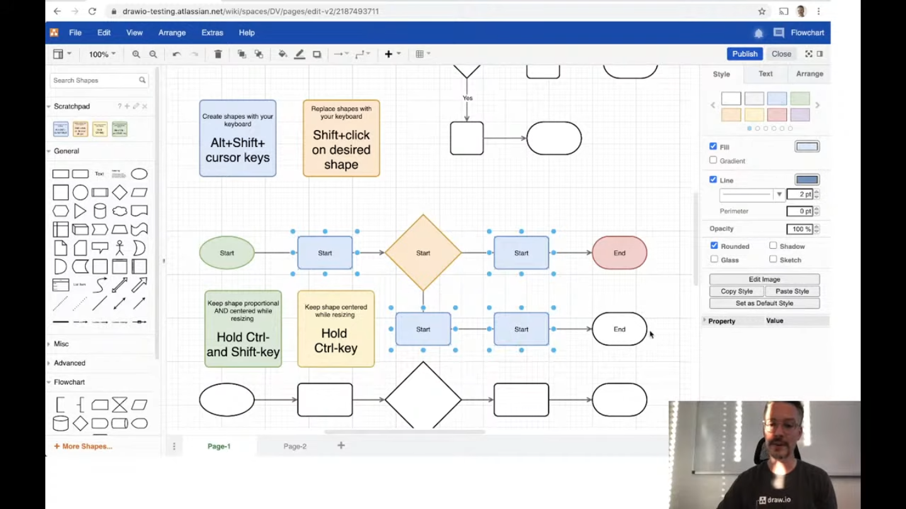Click the Publish button
906x509 pixels.
(x=744, y=54)
